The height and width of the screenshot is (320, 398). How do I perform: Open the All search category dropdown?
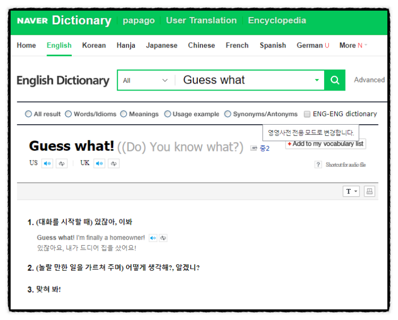click(x=146, y=80)
